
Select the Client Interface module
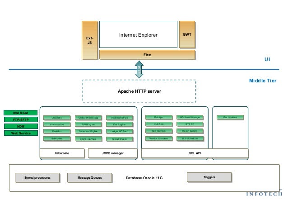coord(88,139)
